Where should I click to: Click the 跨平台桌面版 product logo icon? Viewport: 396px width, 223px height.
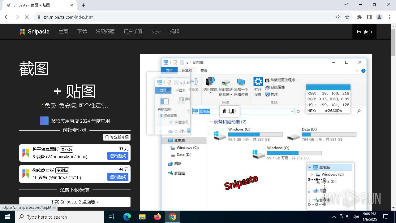[x=26, y=153]
